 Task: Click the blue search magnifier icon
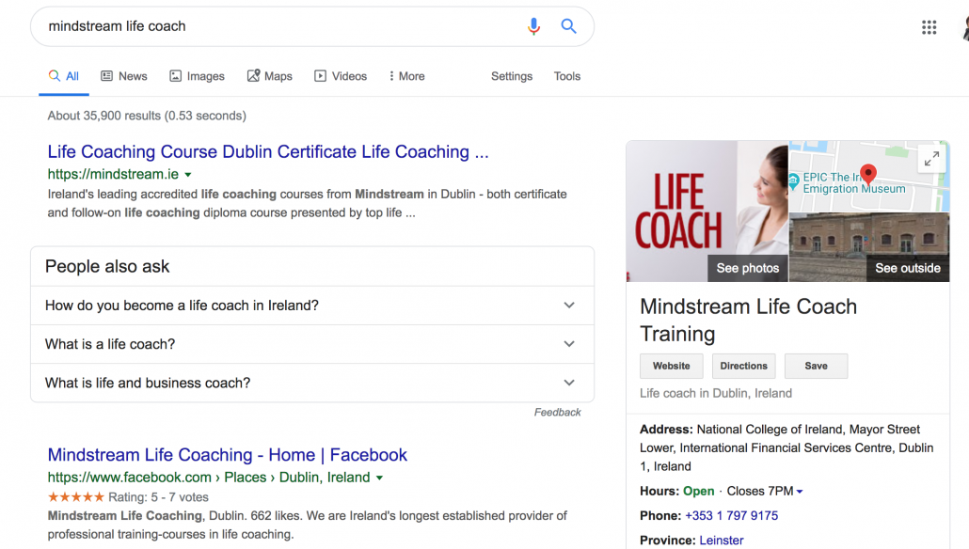pos(568,26)
